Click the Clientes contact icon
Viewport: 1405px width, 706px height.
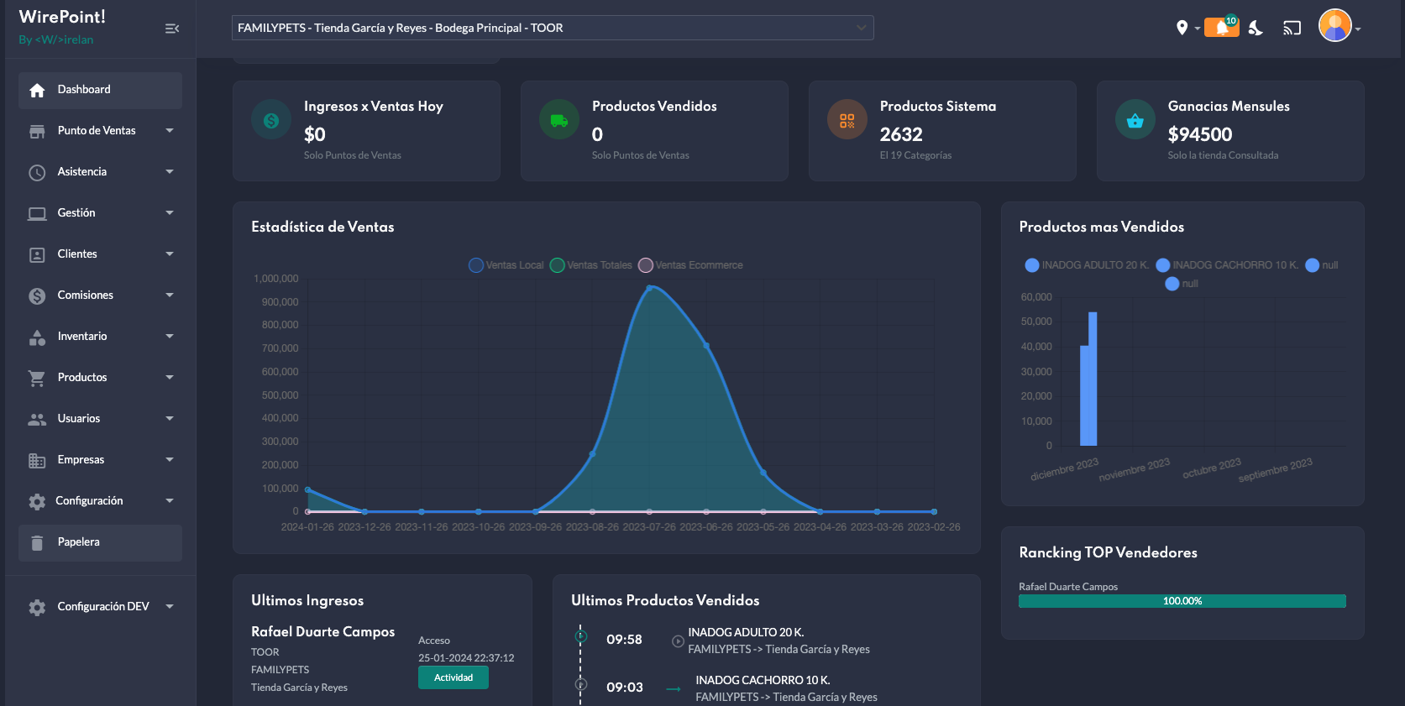37,254
